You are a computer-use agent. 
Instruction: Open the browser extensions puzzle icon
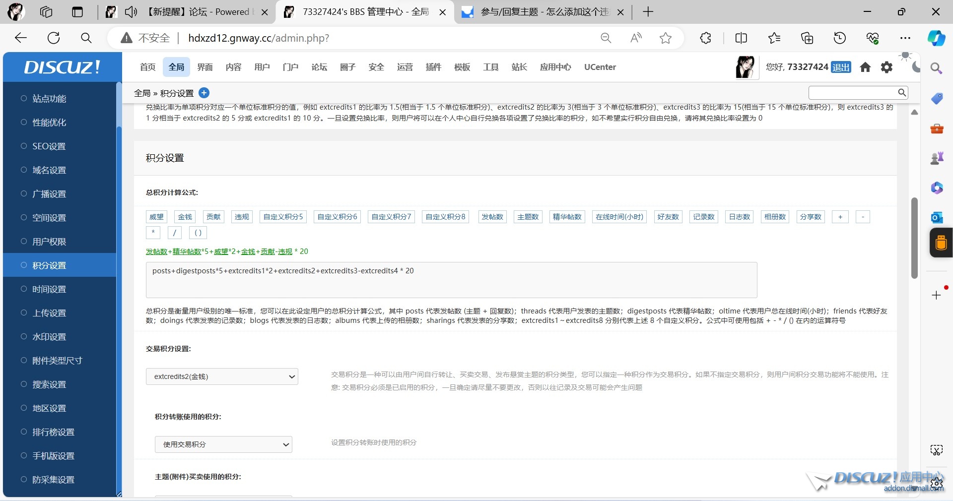[705, 38]
